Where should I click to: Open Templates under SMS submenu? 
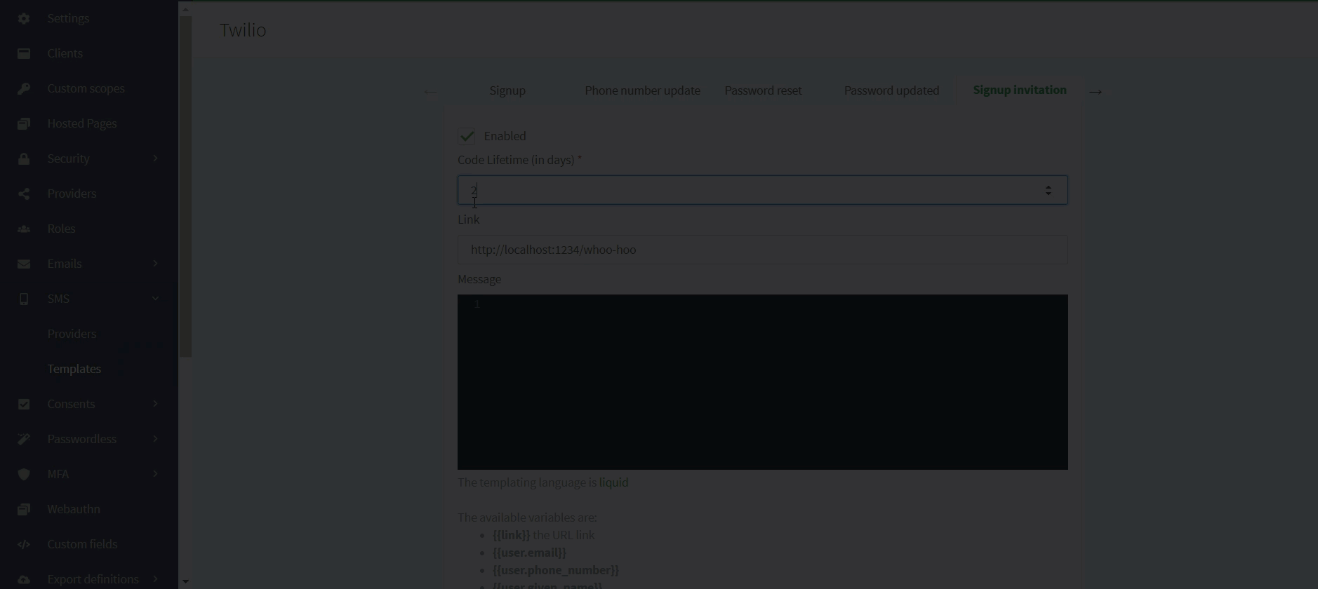coord(74,369)
